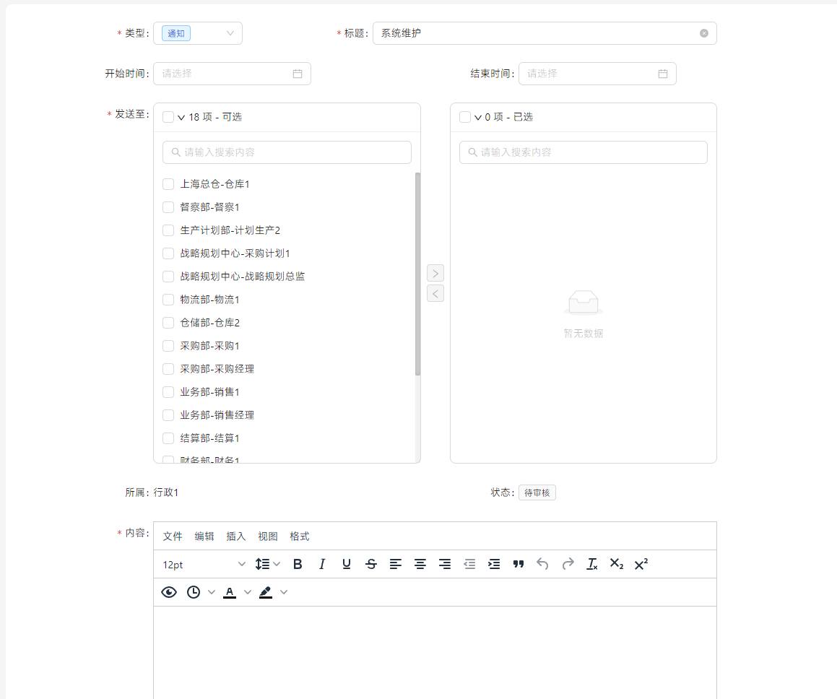Check the 上海总仓-仓库1 checkbox
Viewport: 837px width, 699px height.
[168, 184]
